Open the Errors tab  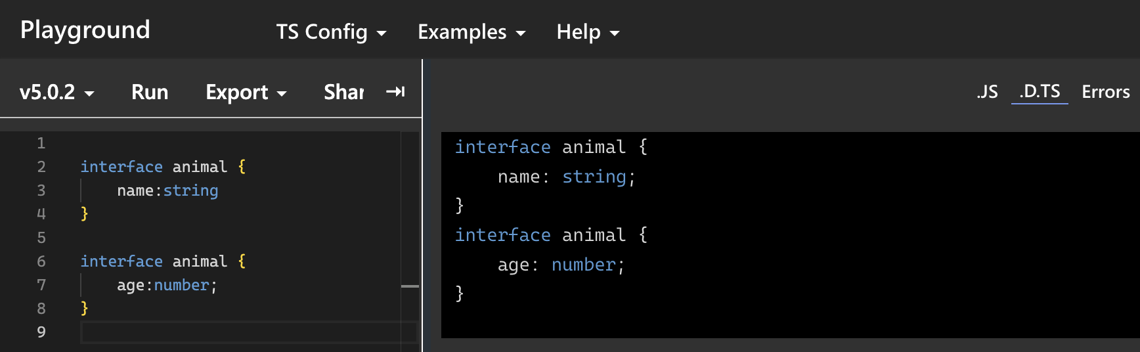1106,91
